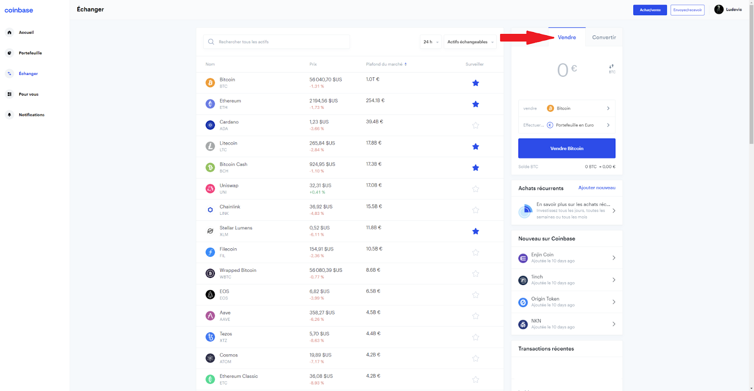This screenshot has height=391, width=754.
Task: Click the Bitcoin orange coin icon
Action: 210,83
